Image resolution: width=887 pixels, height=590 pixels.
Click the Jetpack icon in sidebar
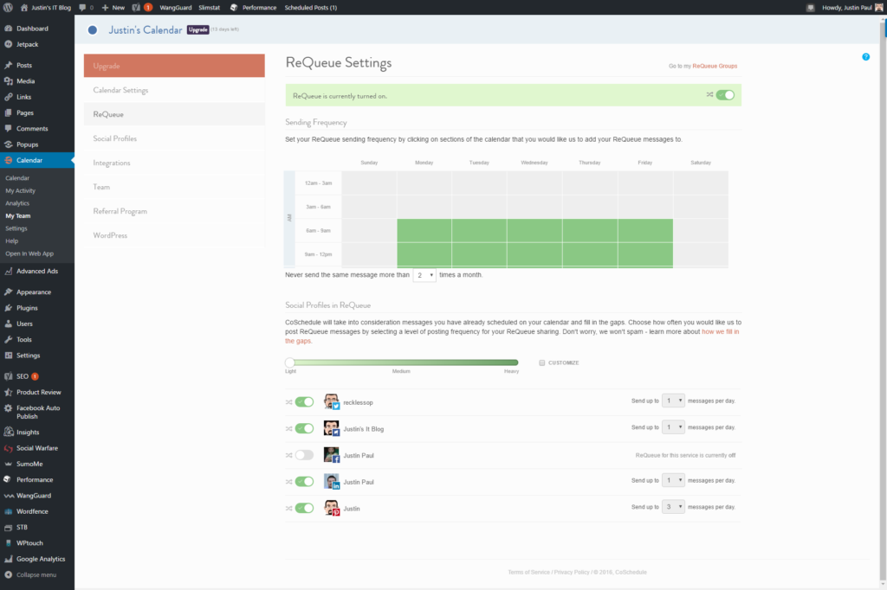[x=9, y=44]
